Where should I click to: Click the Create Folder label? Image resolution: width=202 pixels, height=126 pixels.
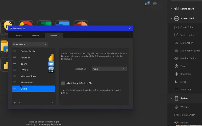(187, 27)
